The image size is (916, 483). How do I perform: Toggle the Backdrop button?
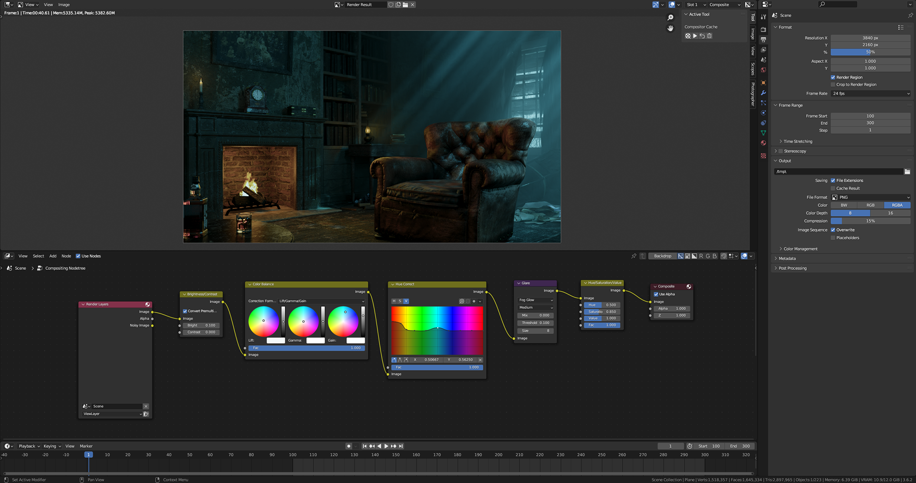(662, 256)
